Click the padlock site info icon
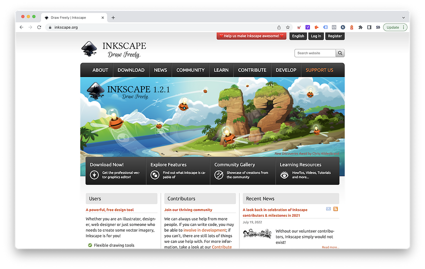This screenshot has height=269, width=425. 50,27
